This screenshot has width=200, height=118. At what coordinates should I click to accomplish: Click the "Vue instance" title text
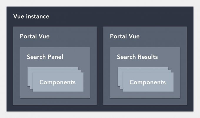click(31, 16)
